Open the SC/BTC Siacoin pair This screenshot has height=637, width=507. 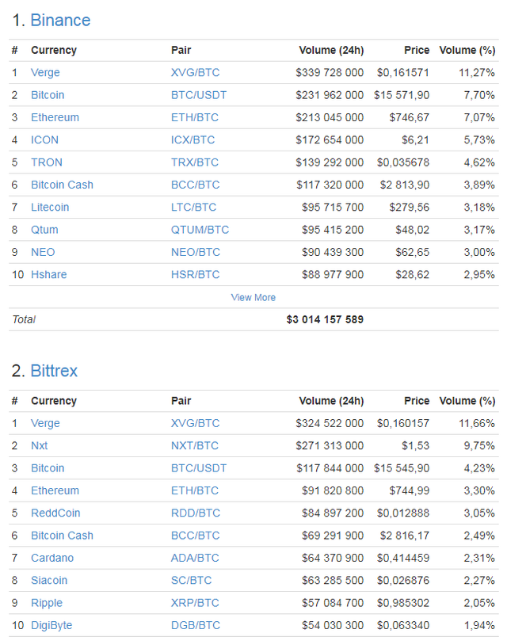pos(192,581)
